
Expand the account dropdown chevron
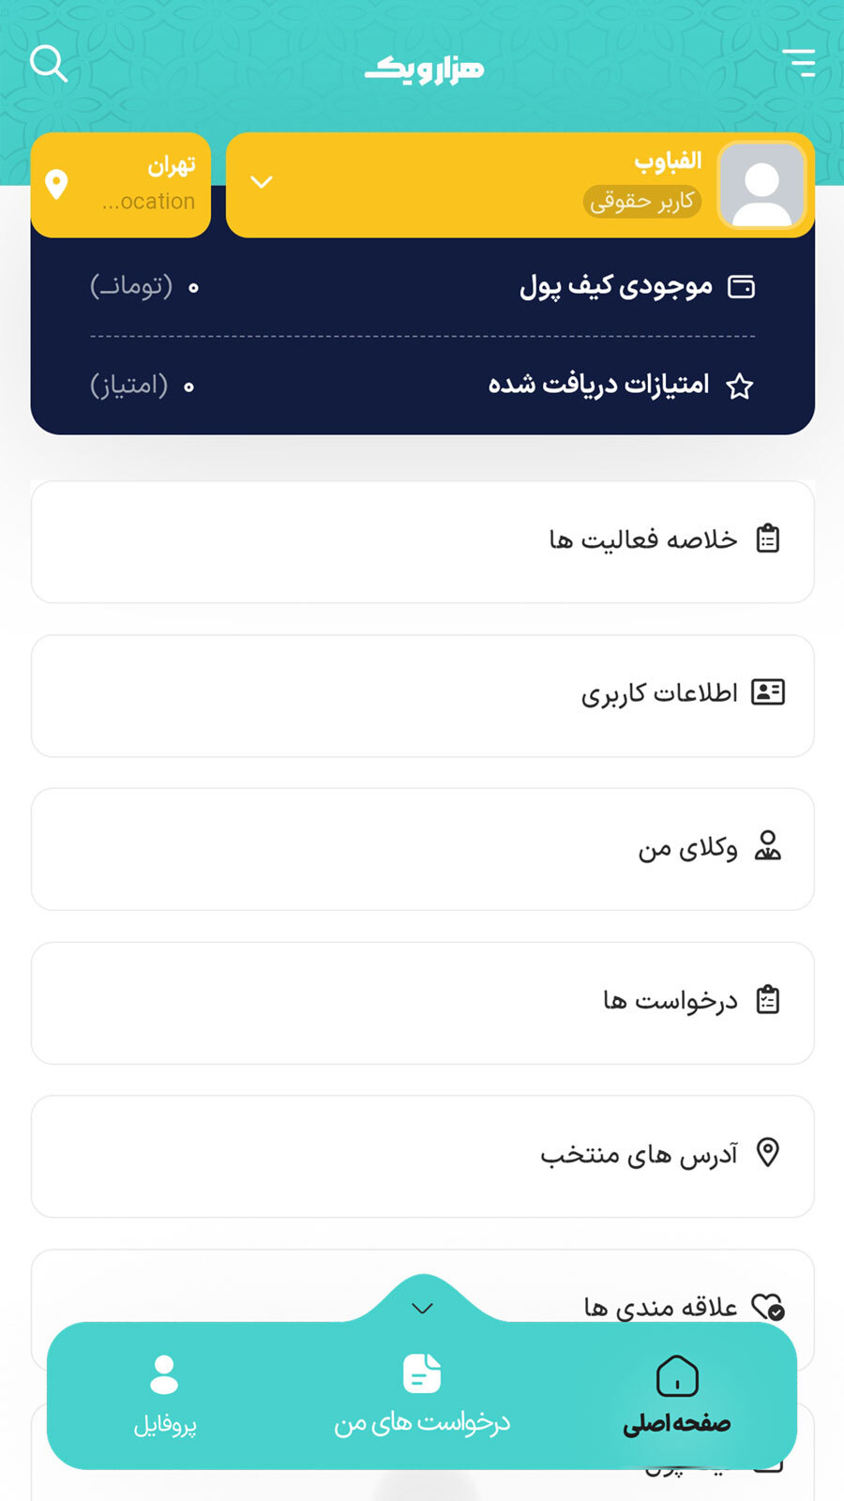(262, 182)
